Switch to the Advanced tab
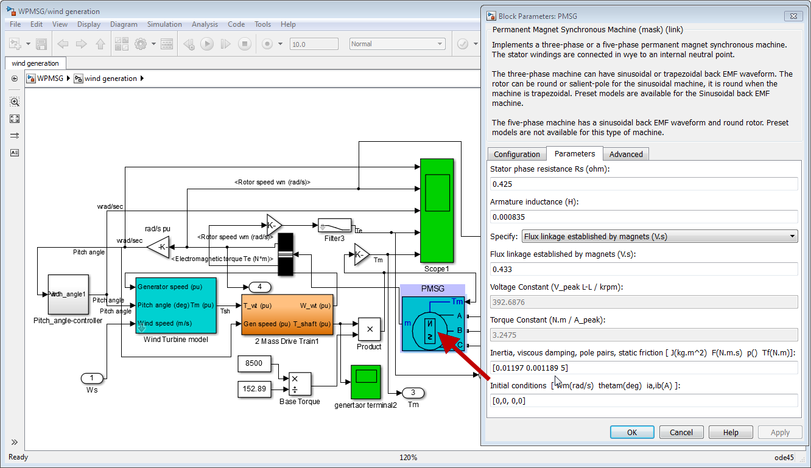Screen dimensions: 811x468 (x=626, y=154)
